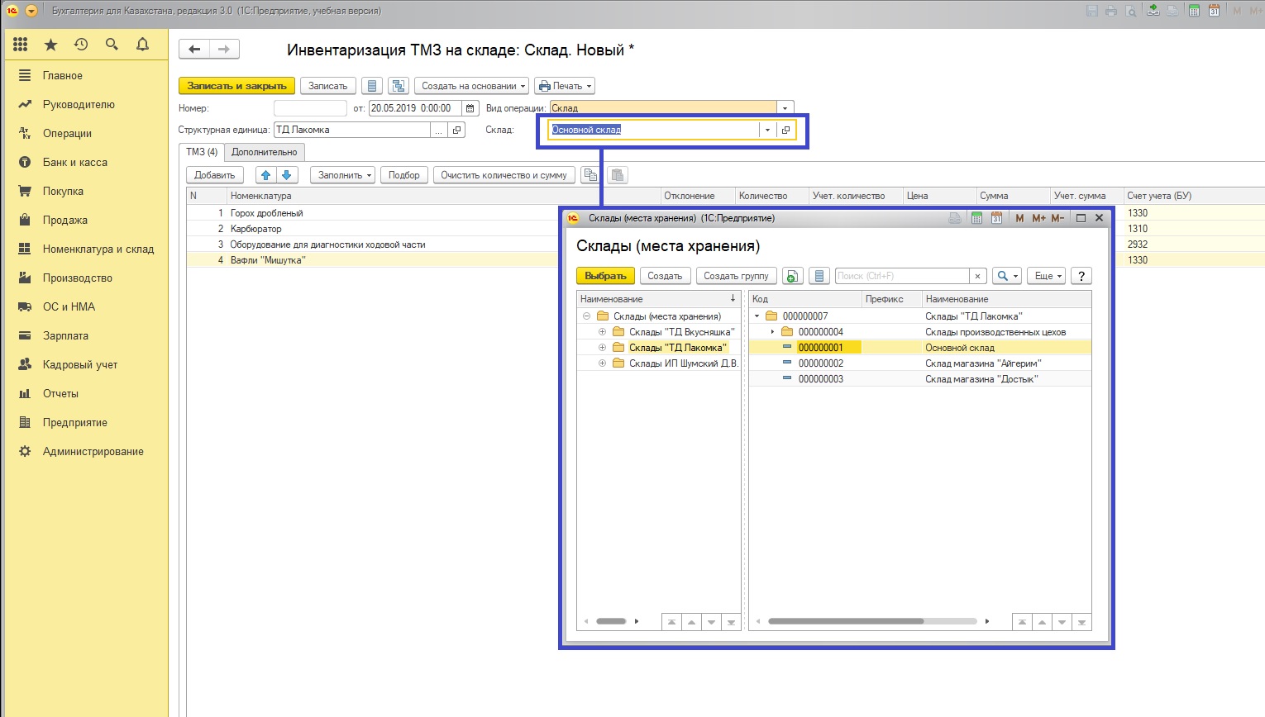Collapse the root Склады (места хранения) node
The height and width of the screenshot is (717, 1265).
(586, 316)
